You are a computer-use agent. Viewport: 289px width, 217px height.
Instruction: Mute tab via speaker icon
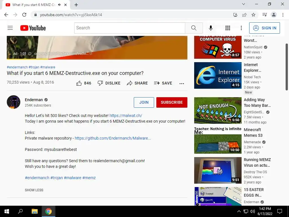[x=59, y=5]
